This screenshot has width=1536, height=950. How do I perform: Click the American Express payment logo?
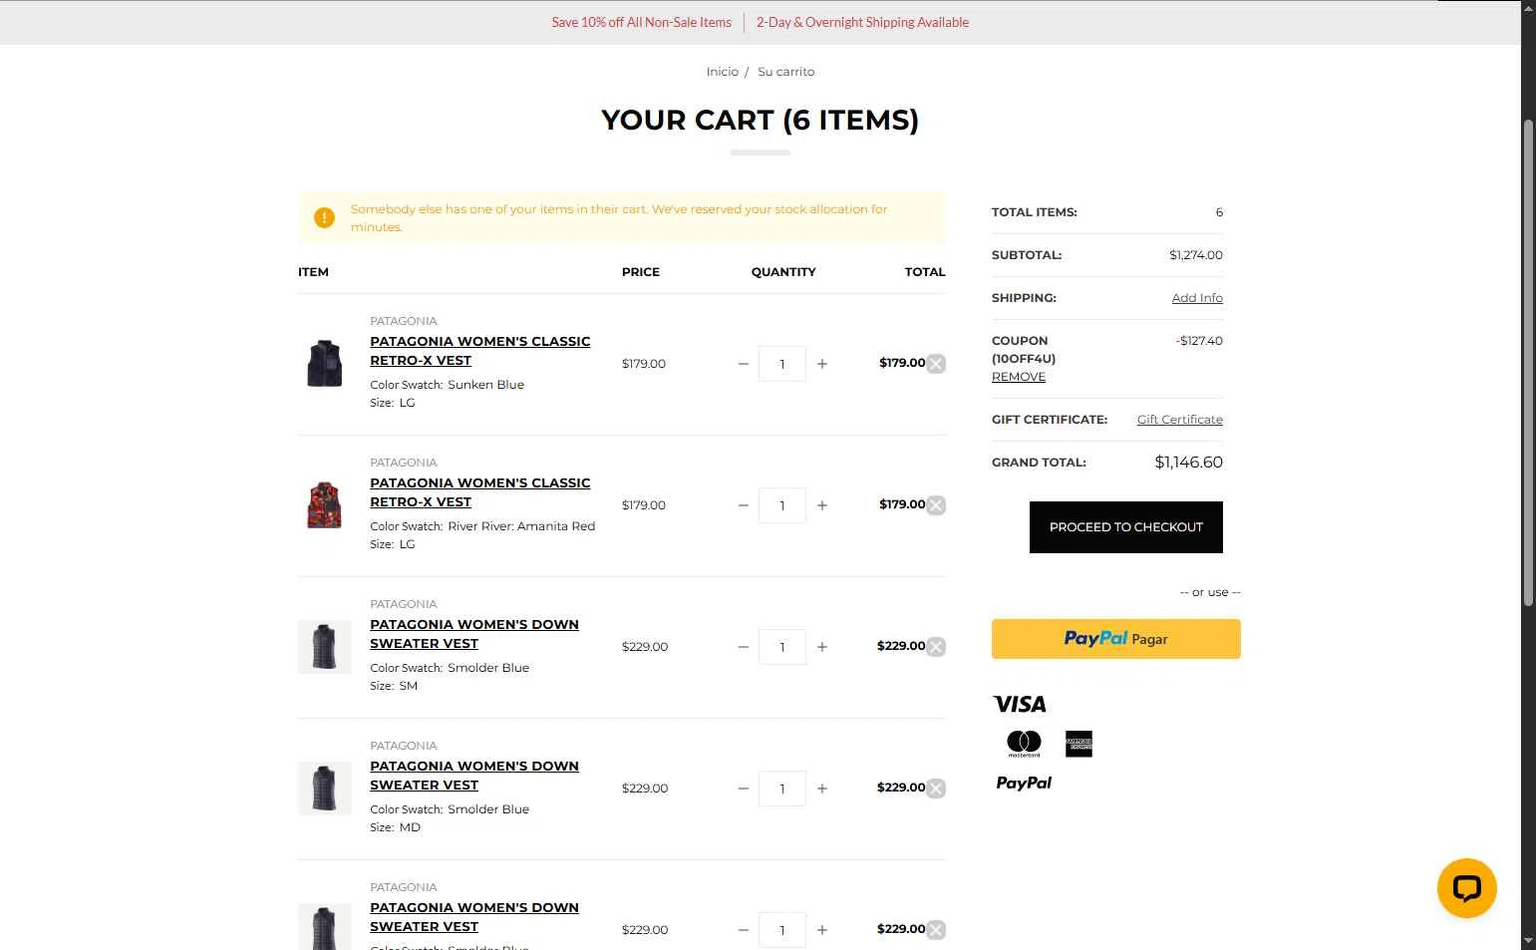coord(1078,744)
